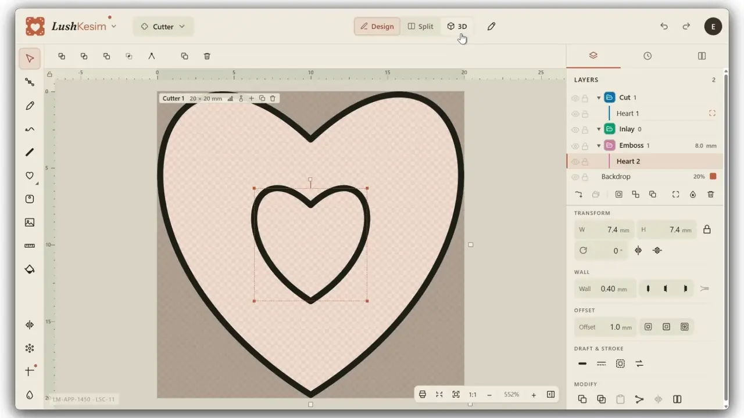Open the heart shape tool

(x=30, y=175)
